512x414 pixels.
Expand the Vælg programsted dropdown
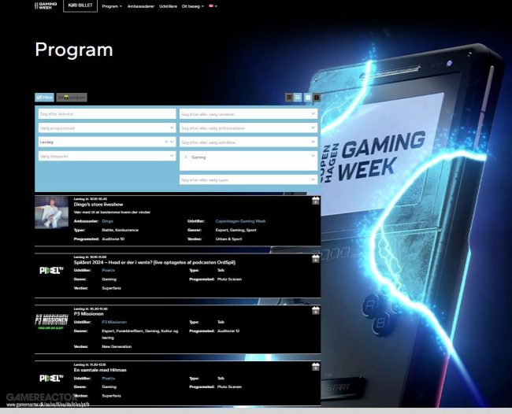(107, 128)
